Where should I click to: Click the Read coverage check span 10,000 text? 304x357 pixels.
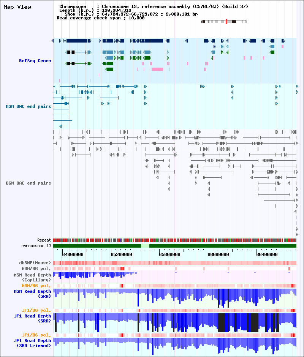pyautogui.click(x=100, y=18)
